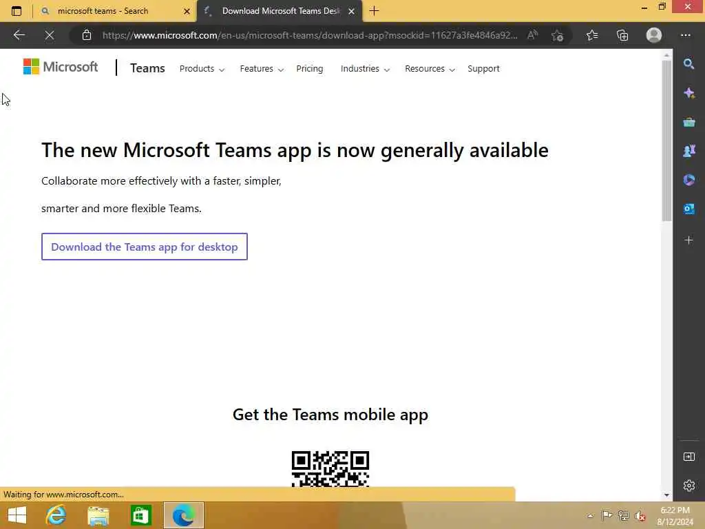The width and height of the screenshot is (705, 529).
Task: Open the user profile avatar
Action: point(654,35)
